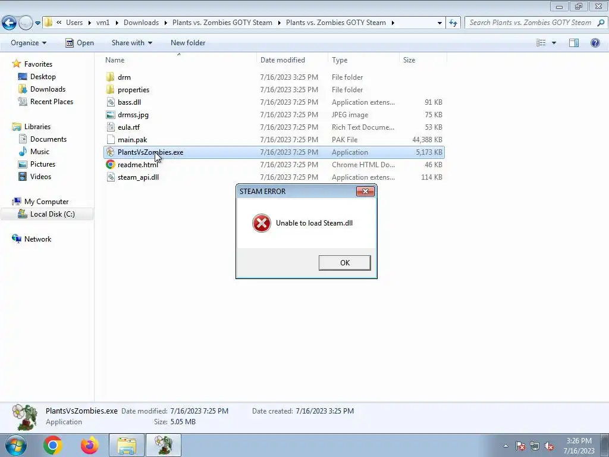Viewport: 609px width, 457px height.
Task: Expand the view options dropdown arrow
Action: [554, 43]
